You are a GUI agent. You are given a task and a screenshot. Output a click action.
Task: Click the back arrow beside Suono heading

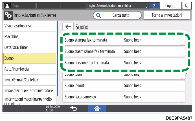tap(68, 27)
